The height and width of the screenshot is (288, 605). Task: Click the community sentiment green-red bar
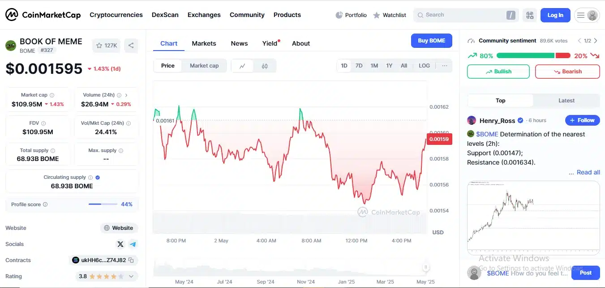pyautogui.click(x=533, y=56)
